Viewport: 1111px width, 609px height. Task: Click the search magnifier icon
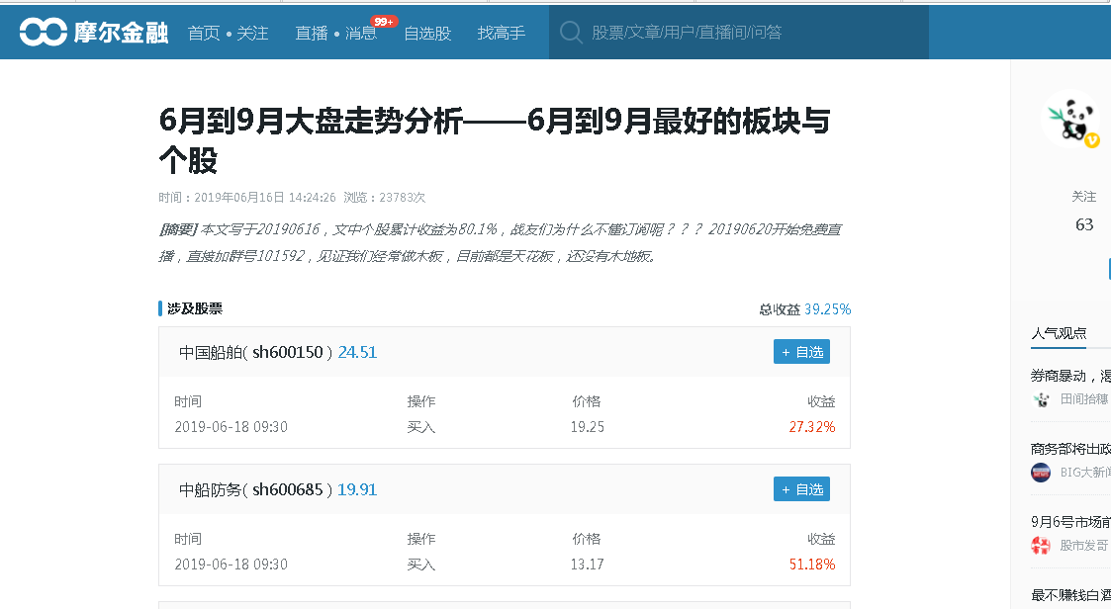pyautogui.click(x=571, y=33)
